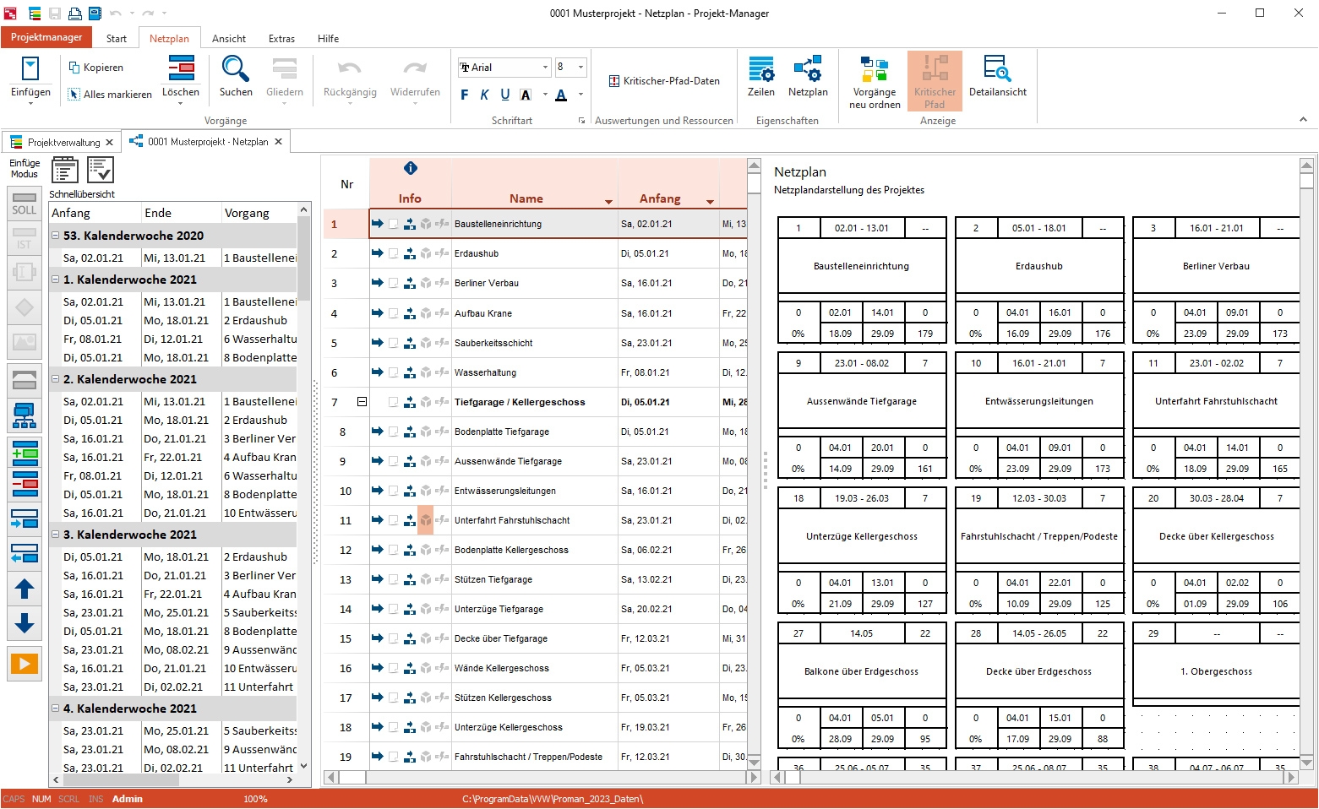Switch to the Projektverwaltung document tab

[63, 143]
